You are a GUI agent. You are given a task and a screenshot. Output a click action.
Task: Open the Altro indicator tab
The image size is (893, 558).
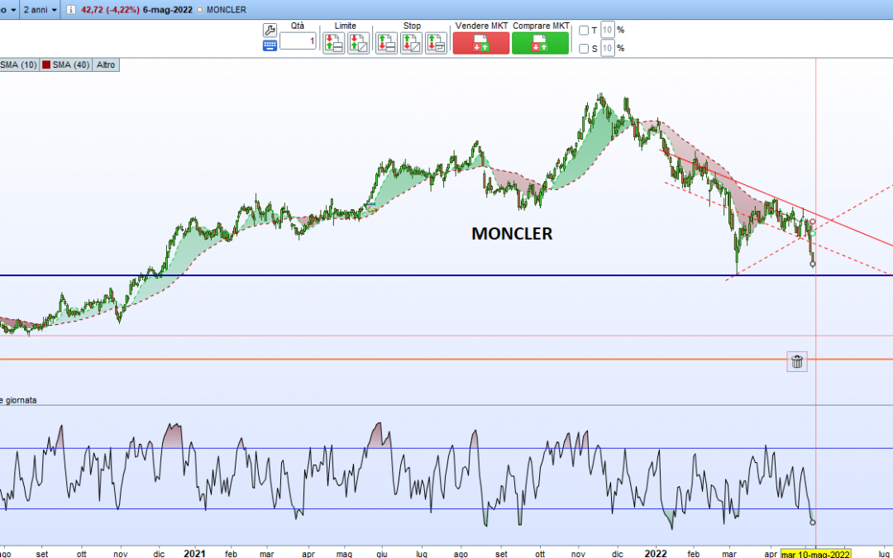click(x=106, y=65)
